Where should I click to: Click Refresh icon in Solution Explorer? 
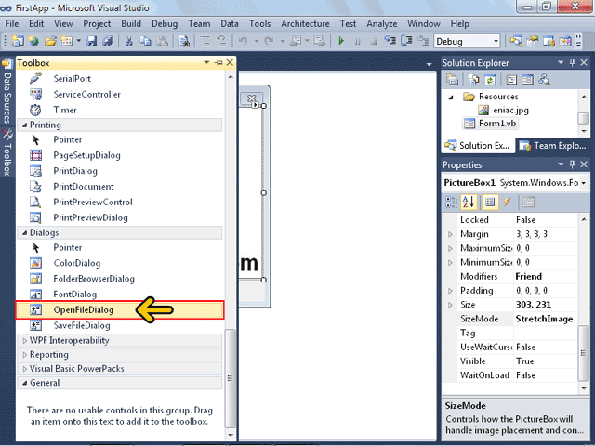click(489, 80)
